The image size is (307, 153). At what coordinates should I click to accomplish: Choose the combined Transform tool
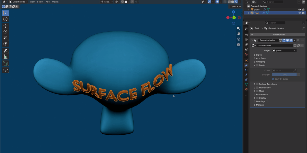point(5,44)
